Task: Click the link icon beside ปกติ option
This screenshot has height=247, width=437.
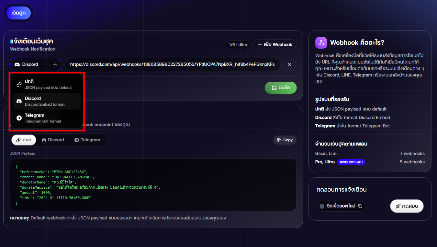Action: [x=19, y=84]
